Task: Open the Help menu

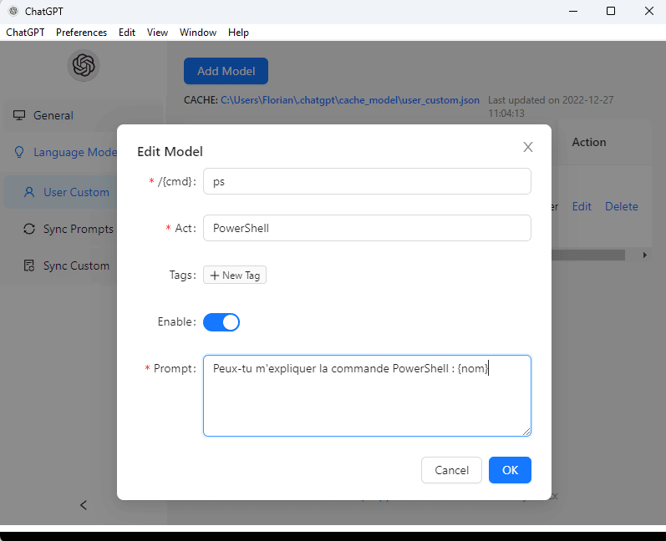Action: pyautogui.click(x=238, y=33)
